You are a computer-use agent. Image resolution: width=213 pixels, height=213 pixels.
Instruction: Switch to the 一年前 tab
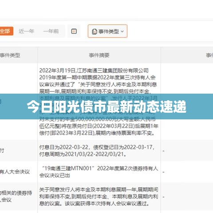click(51, 31)
